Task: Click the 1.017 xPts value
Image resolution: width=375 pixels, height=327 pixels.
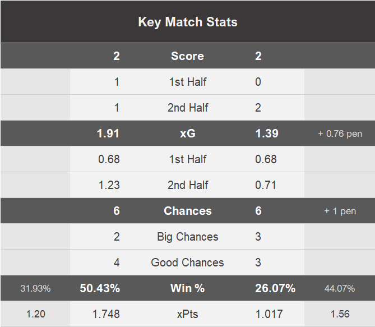Action: tap(269, 314)
